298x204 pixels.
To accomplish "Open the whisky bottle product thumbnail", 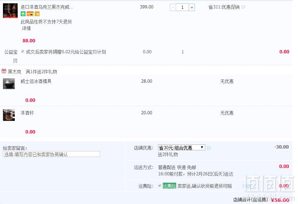I will pyautogui.click(x=10, y=11).
